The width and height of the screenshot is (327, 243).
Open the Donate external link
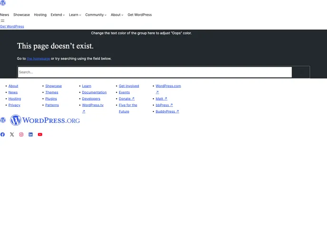(x=127, y=99)
